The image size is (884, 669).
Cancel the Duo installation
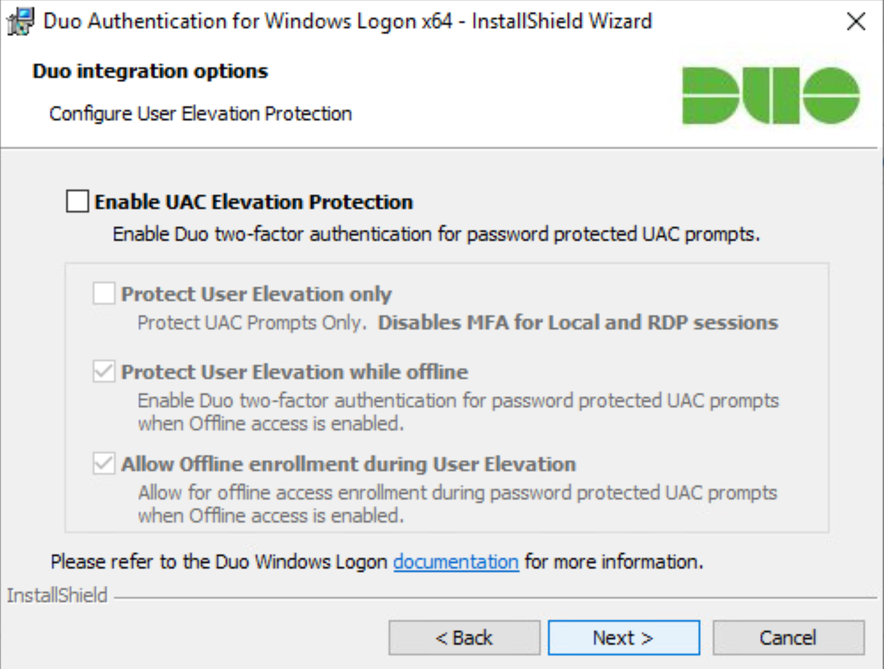(788, 638)
